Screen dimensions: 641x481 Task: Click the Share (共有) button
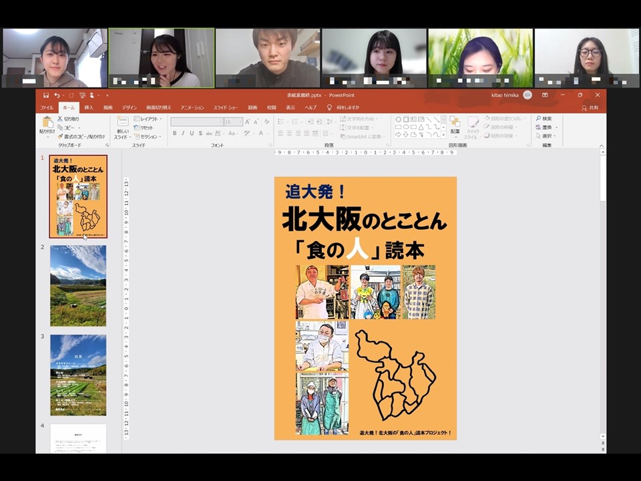[590, 108]
